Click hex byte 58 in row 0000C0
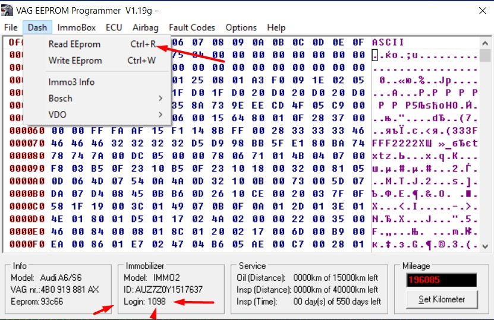 point(57,207)
